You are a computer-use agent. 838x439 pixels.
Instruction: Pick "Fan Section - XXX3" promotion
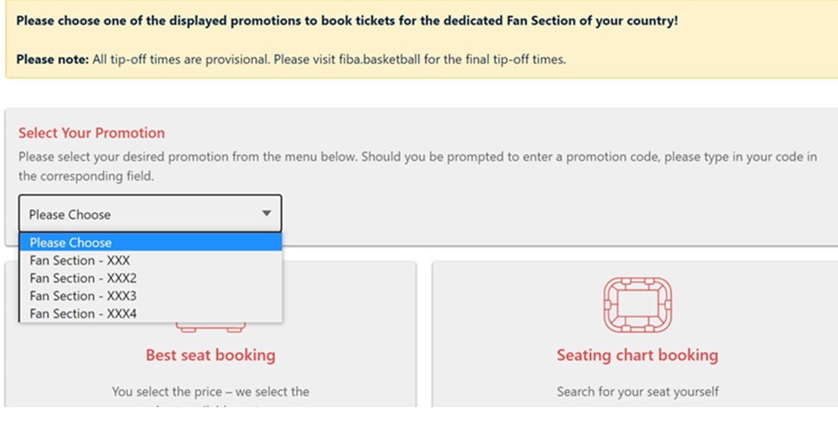tap(83, 296)
